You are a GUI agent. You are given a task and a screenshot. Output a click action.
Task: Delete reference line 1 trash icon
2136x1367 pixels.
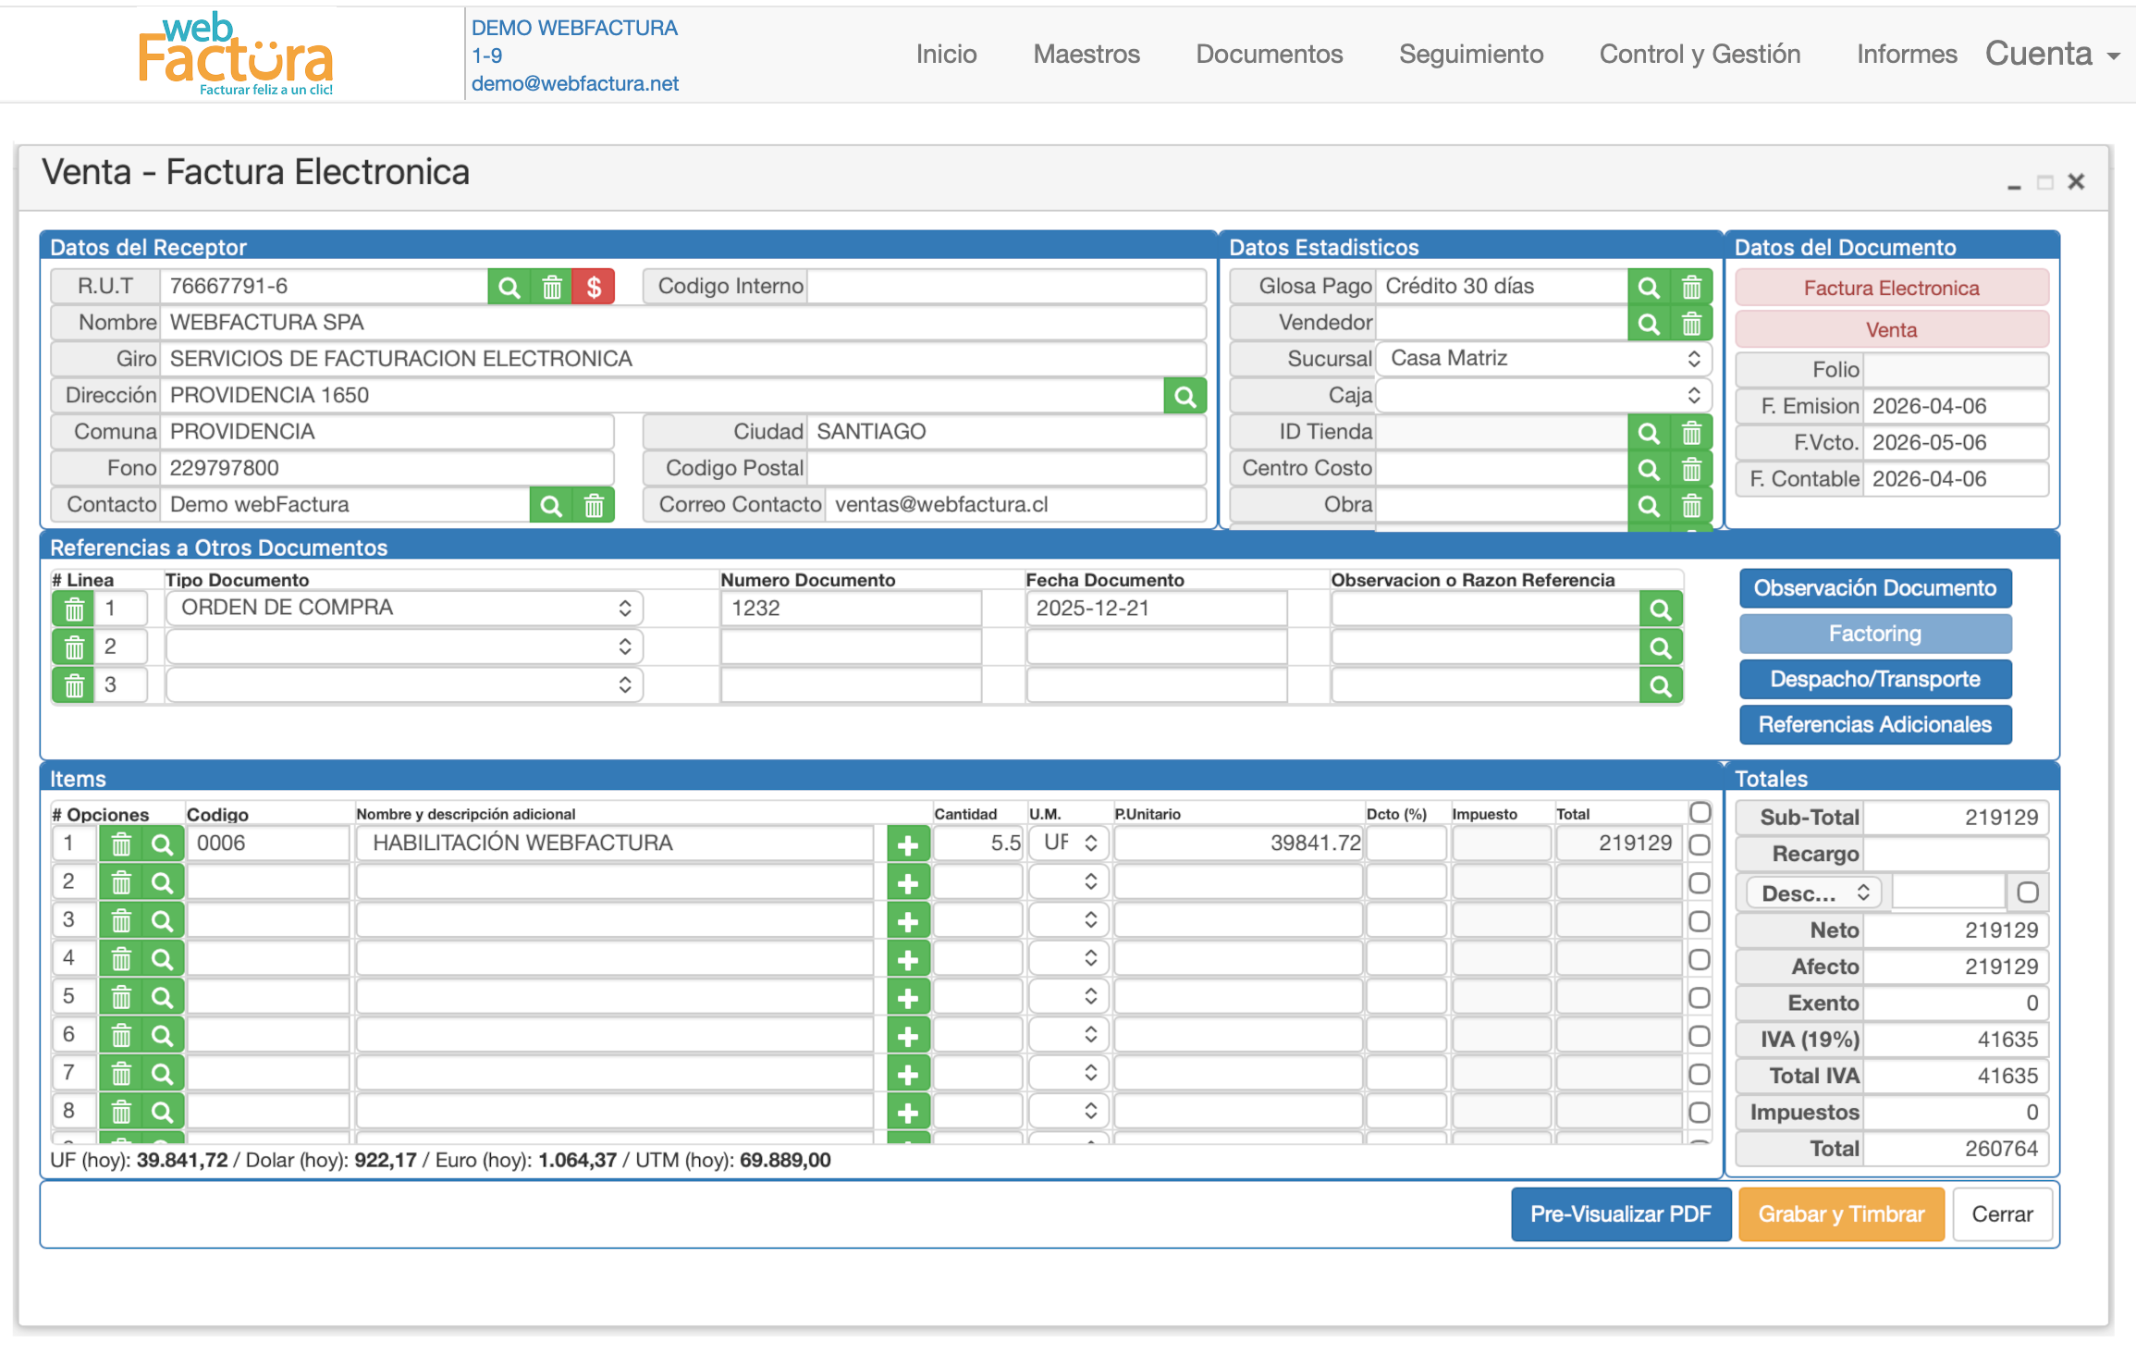74,609
